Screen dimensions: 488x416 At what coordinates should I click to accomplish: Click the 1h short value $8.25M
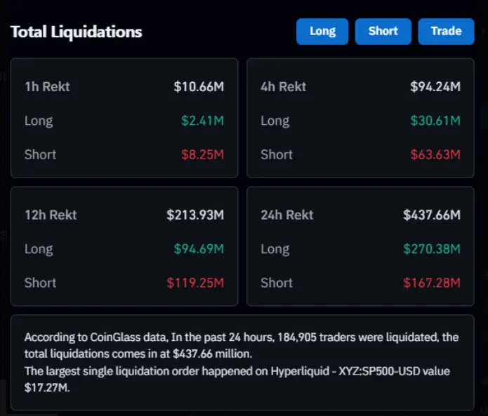click(202, 154)
